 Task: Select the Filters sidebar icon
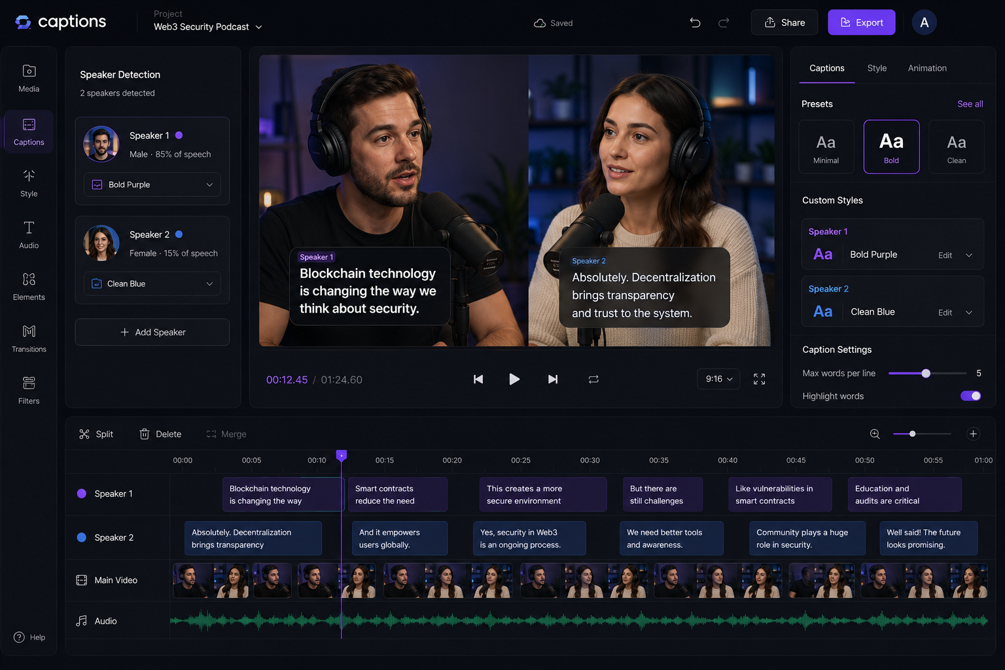coord(29,391)
